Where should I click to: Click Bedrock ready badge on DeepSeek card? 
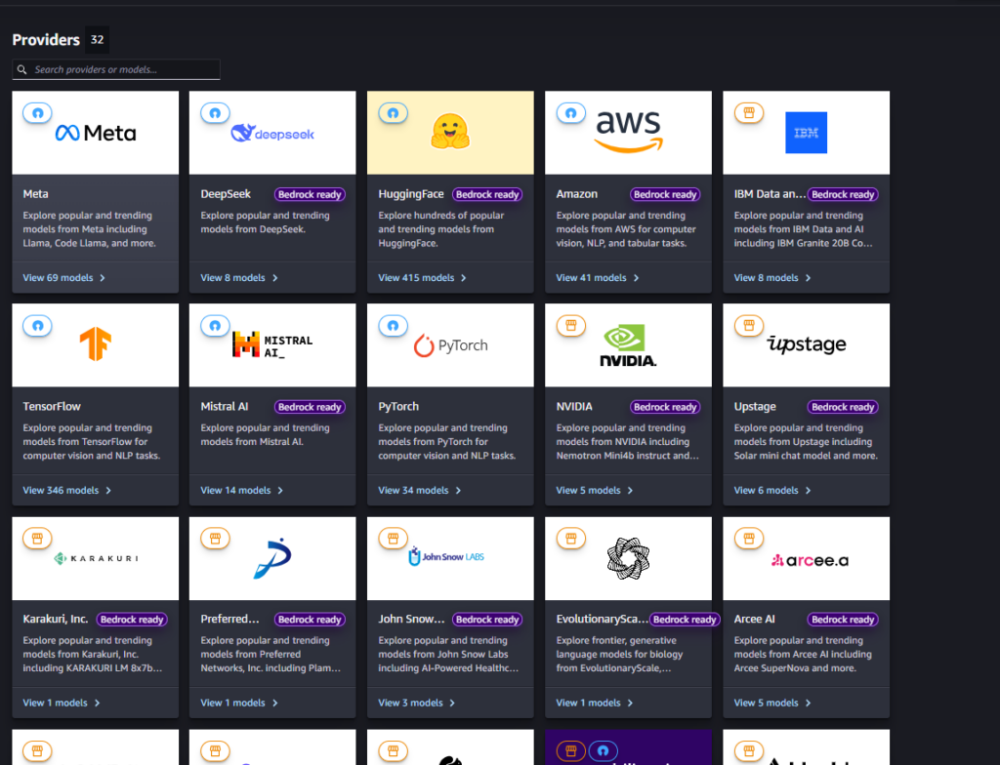(310, 194)
